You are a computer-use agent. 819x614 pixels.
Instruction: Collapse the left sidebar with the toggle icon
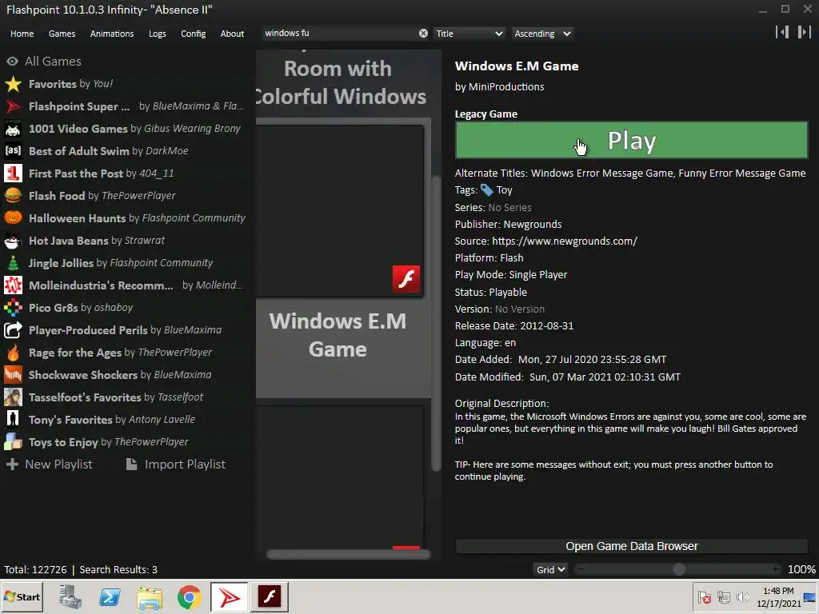tap(782, 32)
